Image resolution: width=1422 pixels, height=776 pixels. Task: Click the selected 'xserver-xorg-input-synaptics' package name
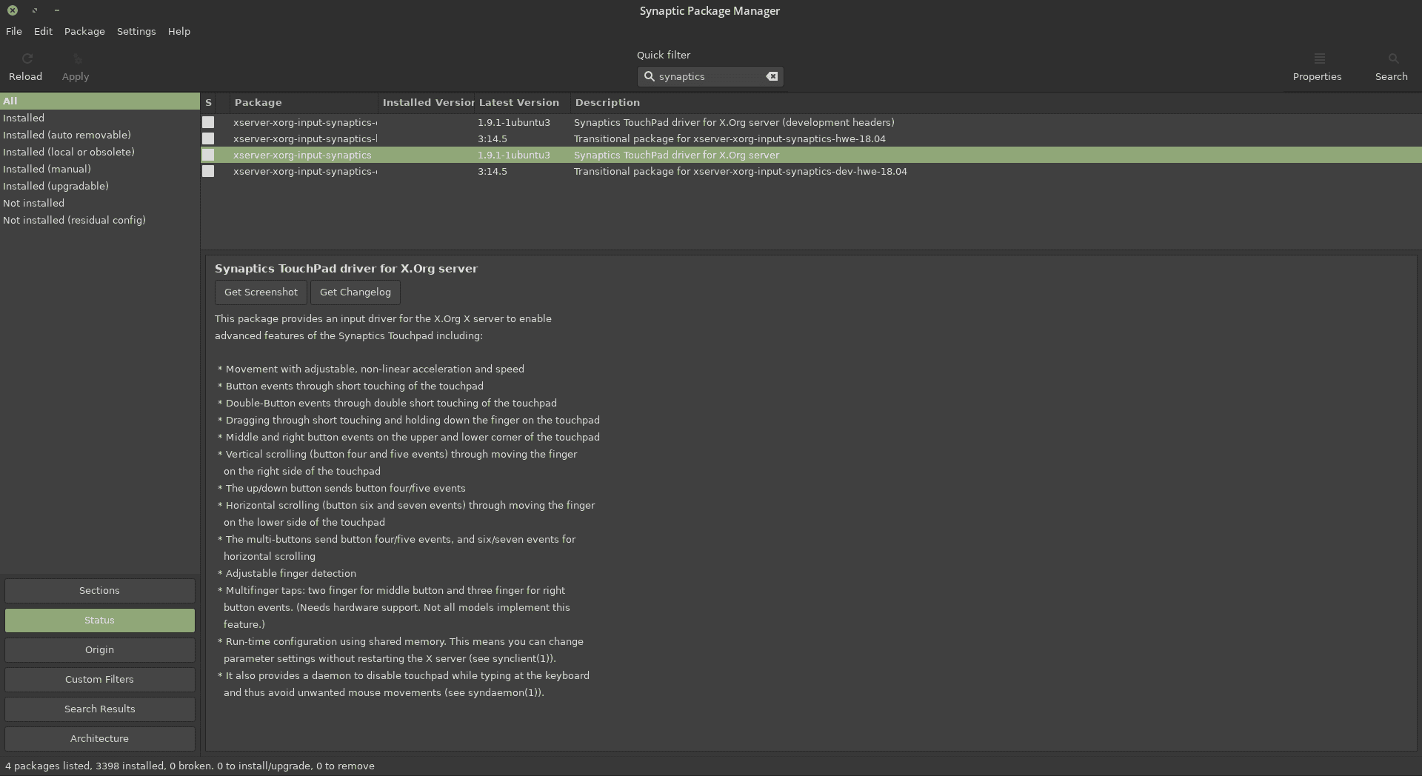(x=302, y=155)
